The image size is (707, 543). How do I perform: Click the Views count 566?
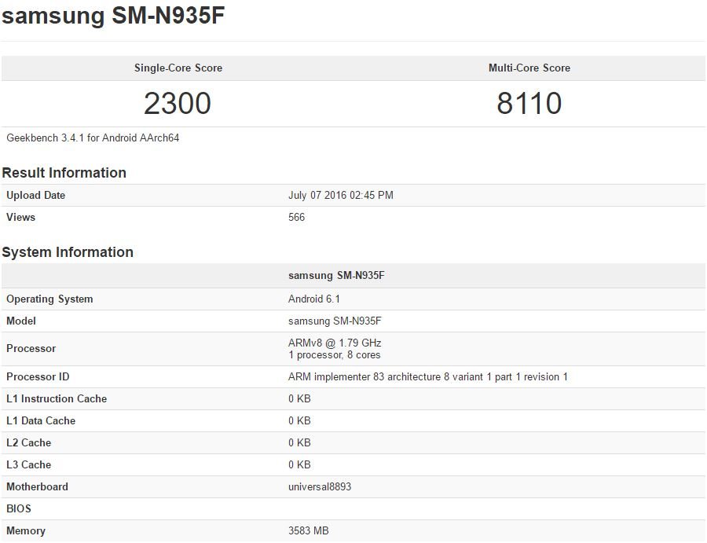click(x=296, y=218)
